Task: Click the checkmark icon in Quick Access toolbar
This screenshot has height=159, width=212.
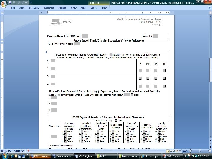Action: pyautogui.click(x=23, y=2)
